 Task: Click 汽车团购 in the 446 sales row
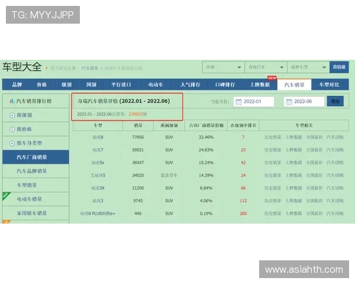335,214
